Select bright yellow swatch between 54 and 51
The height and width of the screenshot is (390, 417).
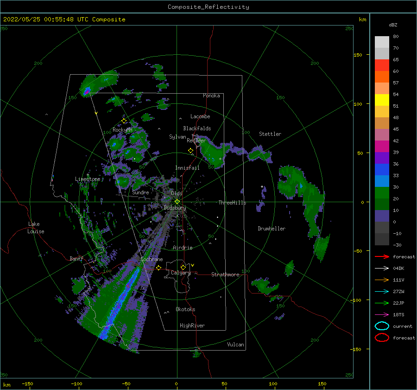(382, 100)
